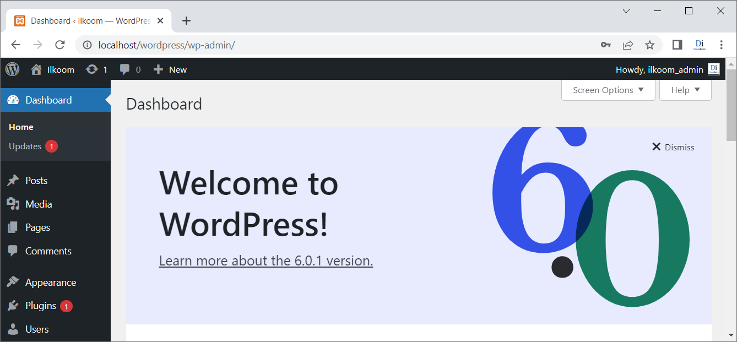Reload the current page

[x=60, y=45]
